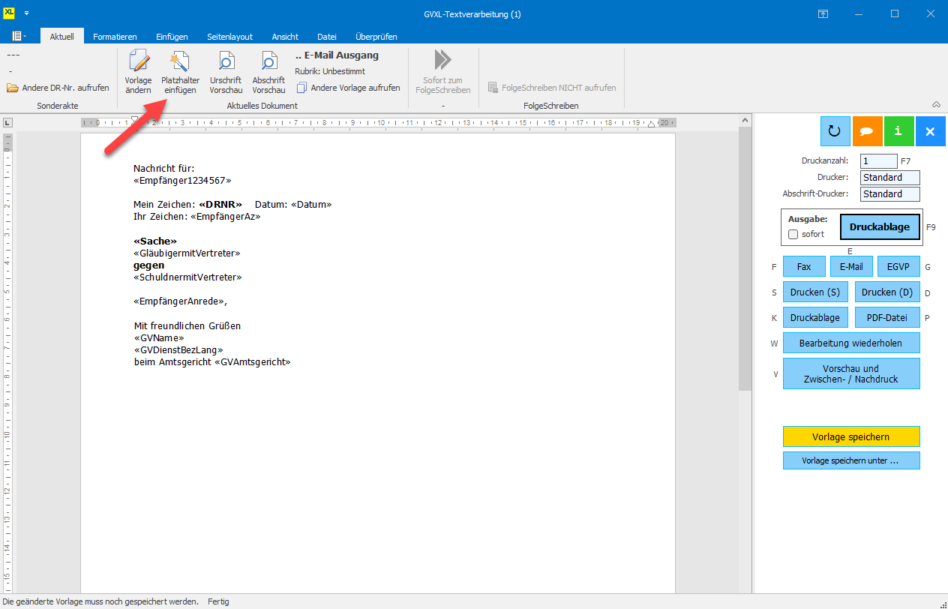The image size is (948, 609).
Task: Enable the sofort checkbox
Action: pos(793,234)
